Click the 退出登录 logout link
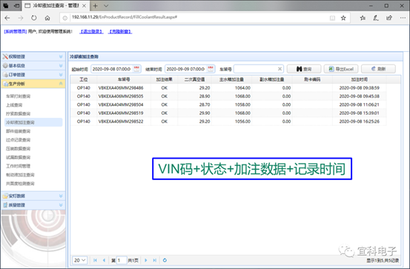410x269 pixels. [x=91, y=31]
